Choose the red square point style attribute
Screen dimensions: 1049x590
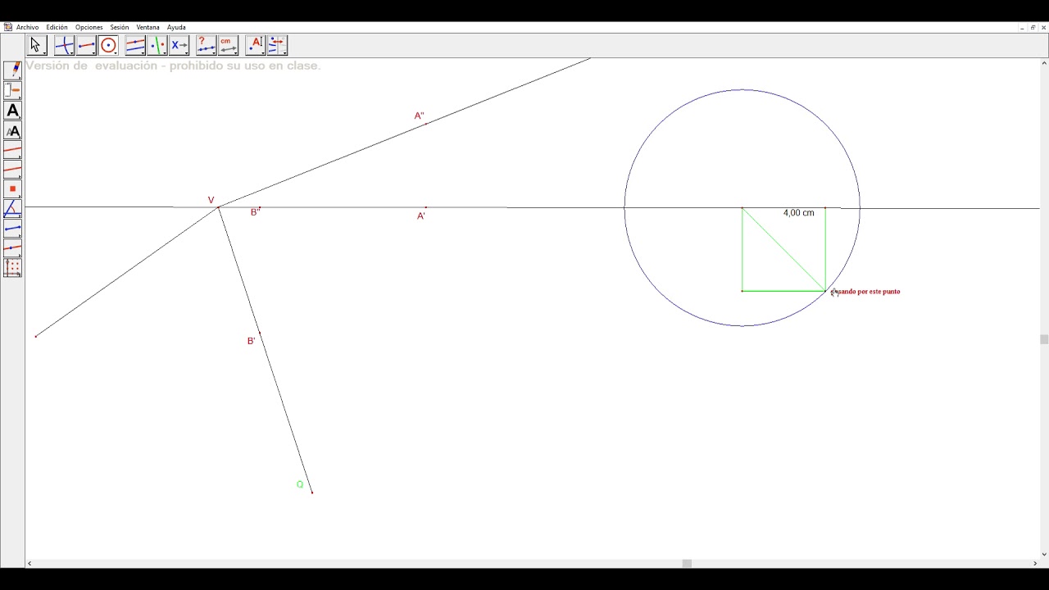point(13,188)
